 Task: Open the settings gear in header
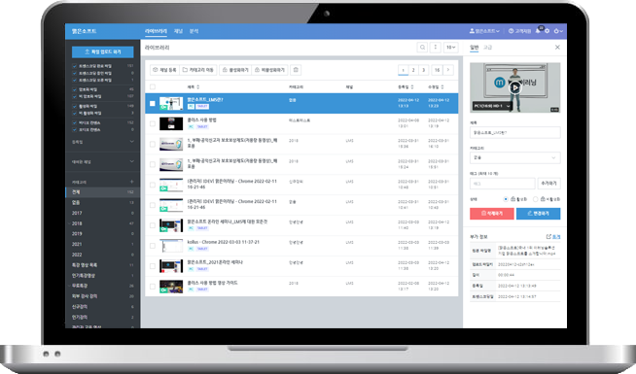click(547, 31)
